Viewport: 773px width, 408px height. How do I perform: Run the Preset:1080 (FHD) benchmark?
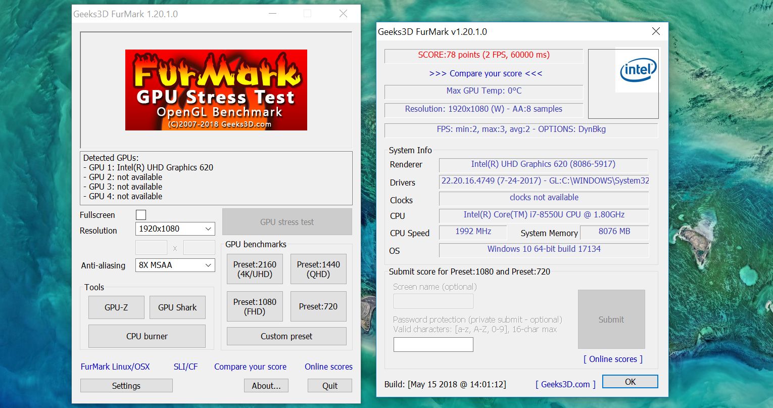pyautogui.click(x=255, y=306)
